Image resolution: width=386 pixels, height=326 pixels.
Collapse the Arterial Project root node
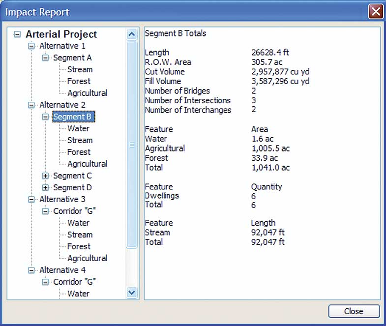pos(18,34)
